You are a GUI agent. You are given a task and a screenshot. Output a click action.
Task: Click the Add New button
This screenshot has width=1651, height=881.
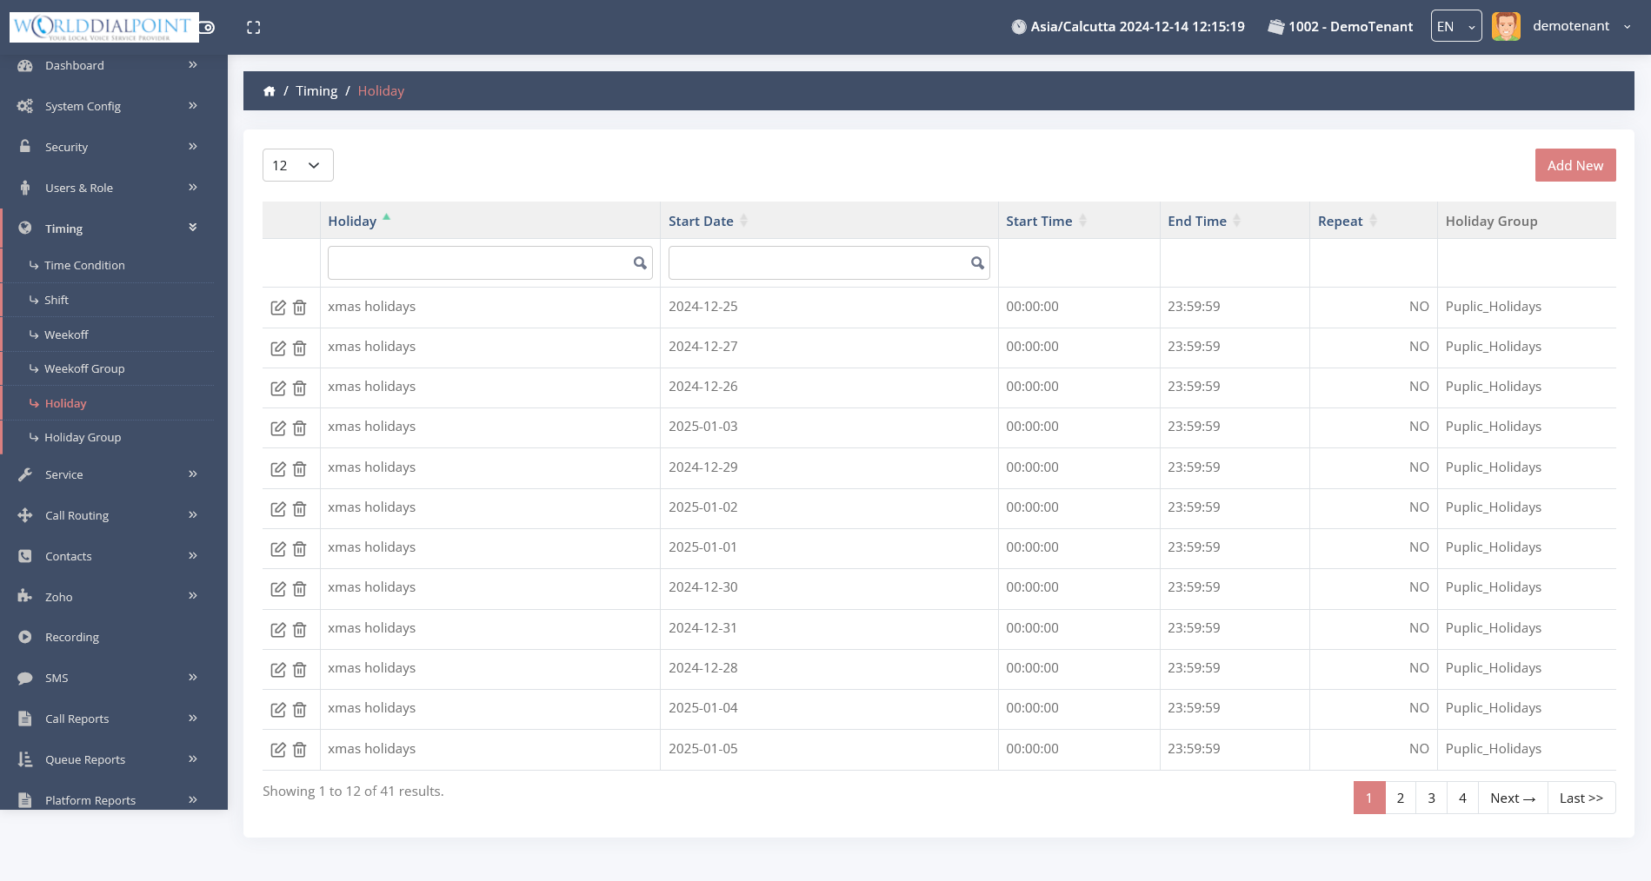point(1574,165)
